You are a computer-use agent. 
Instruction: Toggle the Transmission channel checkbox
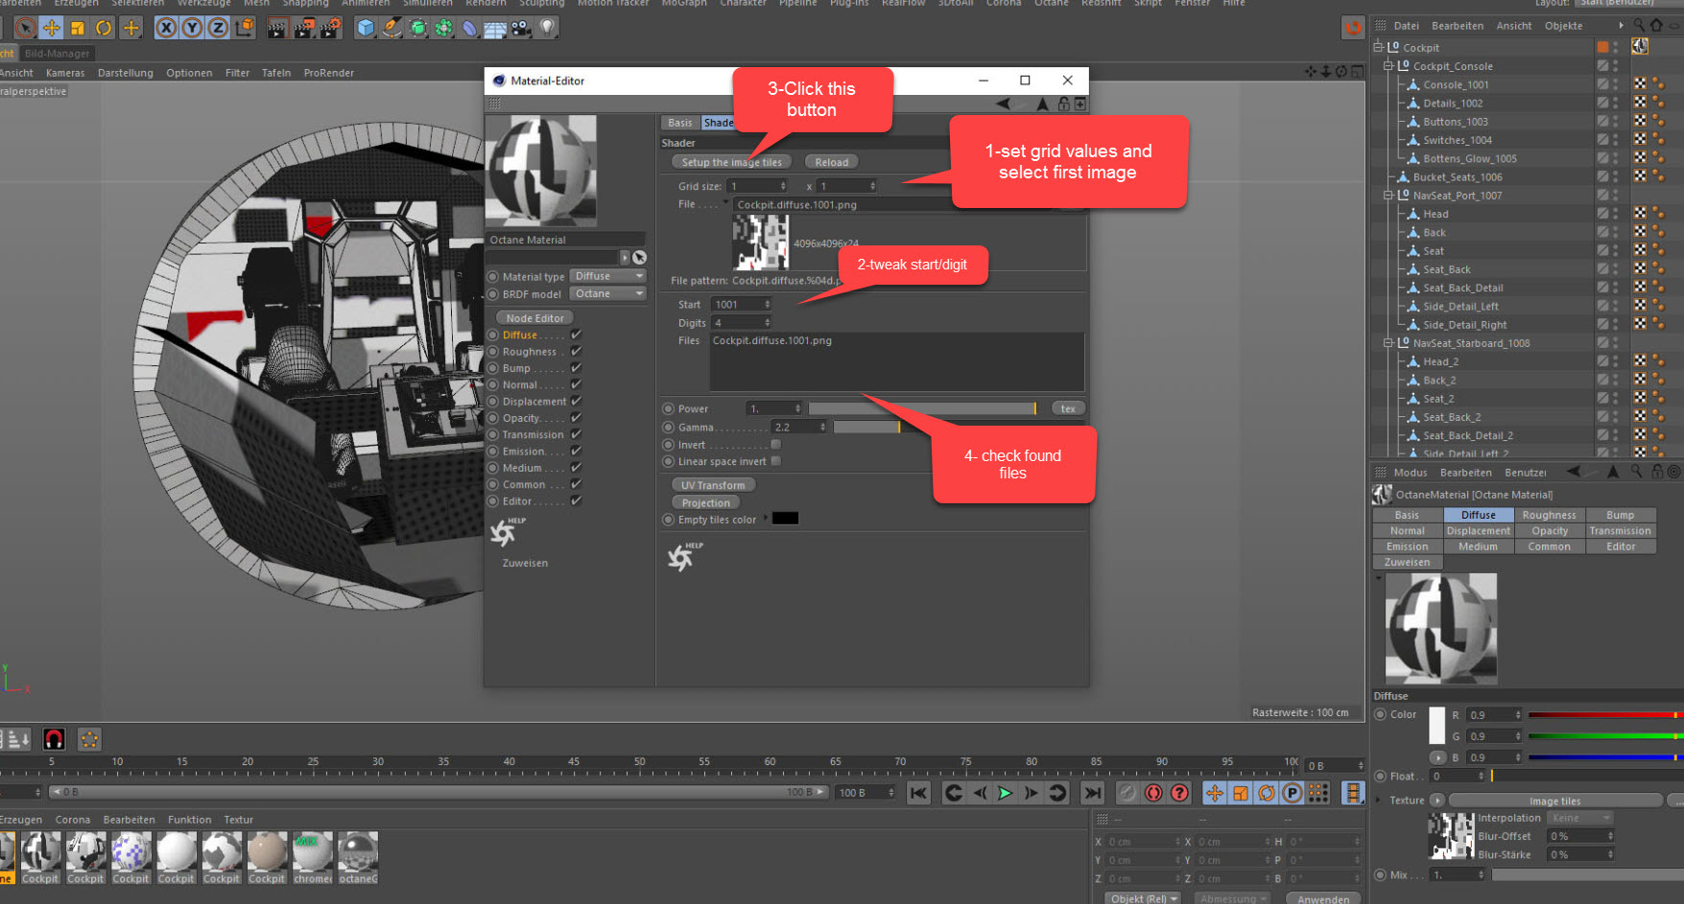tap(576, 434)
